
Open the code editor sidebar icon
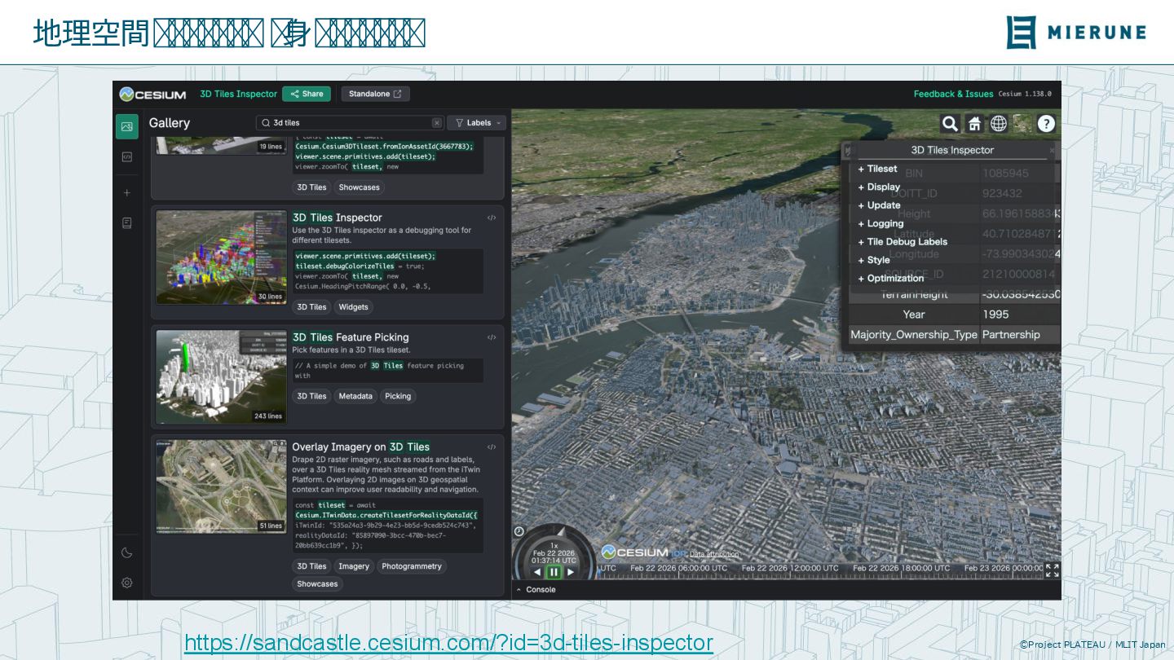pyautogui.click(x=126, y=157)
